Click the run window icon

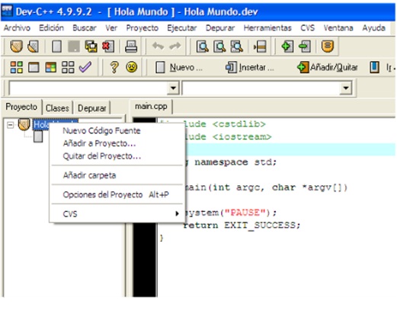[x=34, y=68]
